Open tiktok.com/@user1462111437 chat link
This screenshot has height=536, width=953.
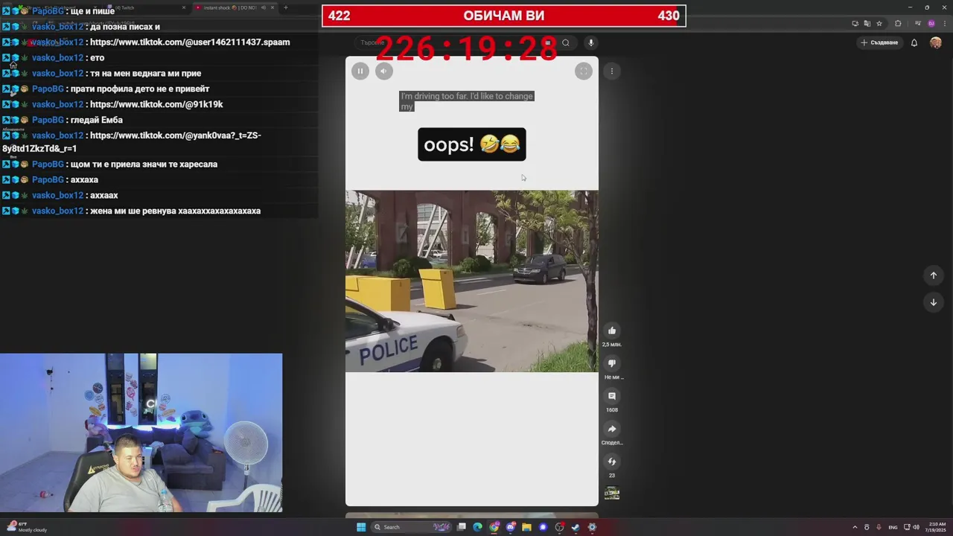click(x=189, y=42)
